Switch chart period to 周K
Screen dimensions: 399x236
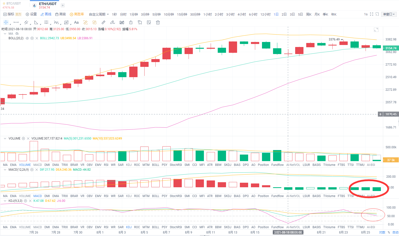(309, 14)
